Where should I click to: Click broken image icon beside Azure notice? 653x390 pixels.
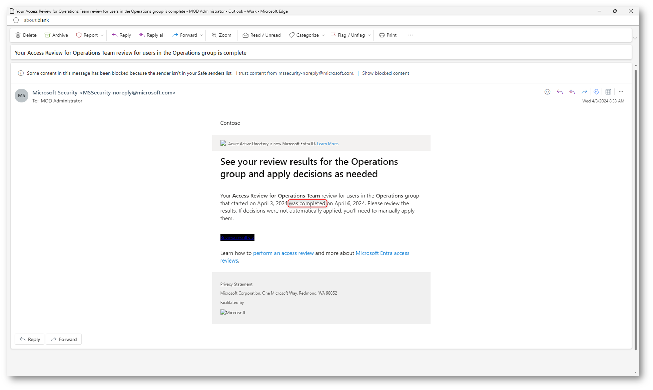(x=223, y=143)
